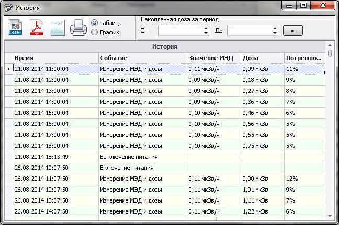Image resolution: width=339 pixels, height=225 pixels.
Task: Click the 21.08.2014 18:13:49 time cell
Action: click(x=56, y=157)
